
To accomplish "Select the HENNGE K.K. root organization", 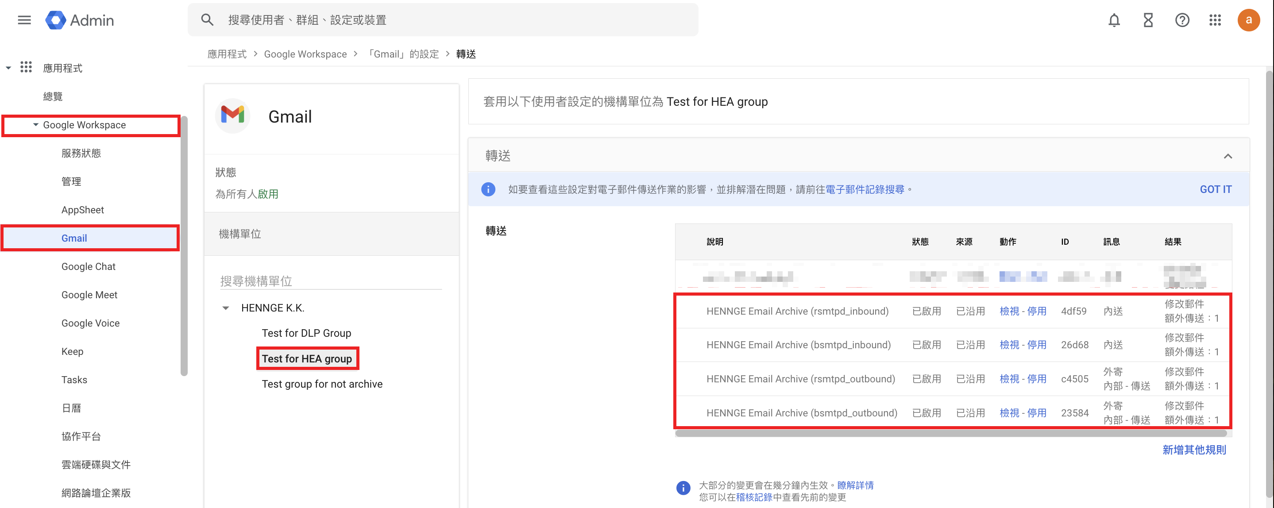I will 273,308.
